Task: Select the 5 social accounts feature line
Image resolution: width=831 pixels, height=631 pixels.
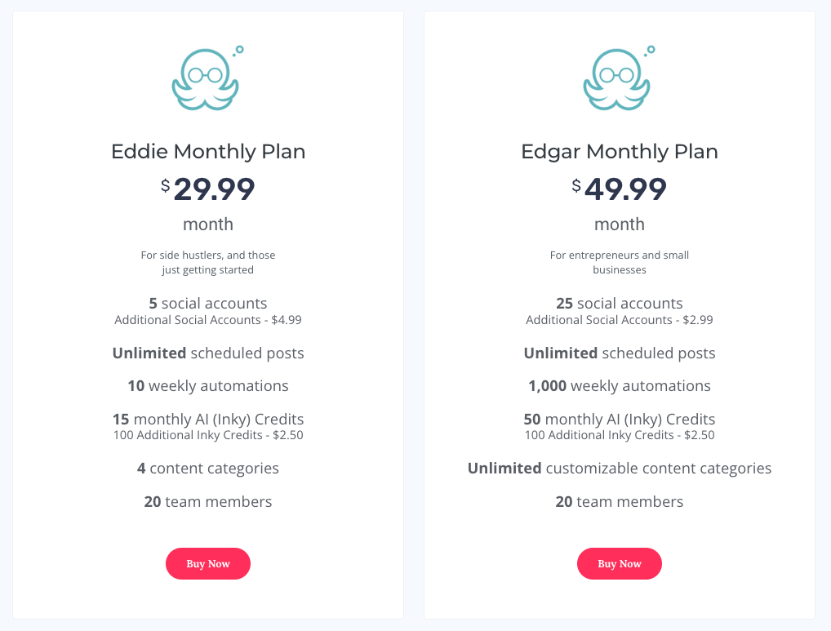Action: point(207,303)
